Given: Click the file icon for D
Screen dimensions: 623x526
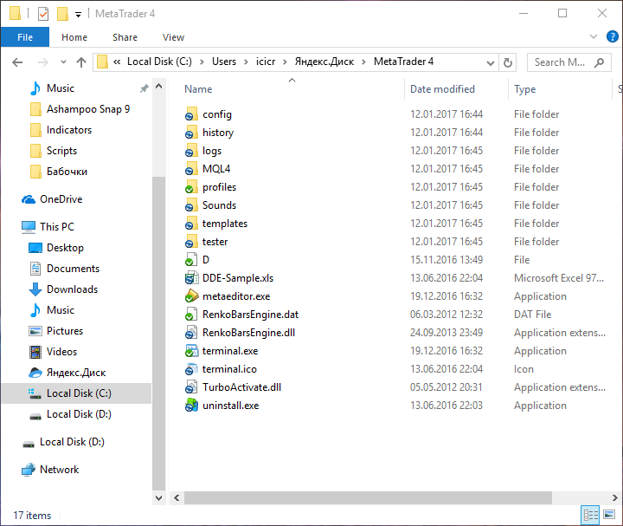Looking at the screenshot, I should click(191, 260).
